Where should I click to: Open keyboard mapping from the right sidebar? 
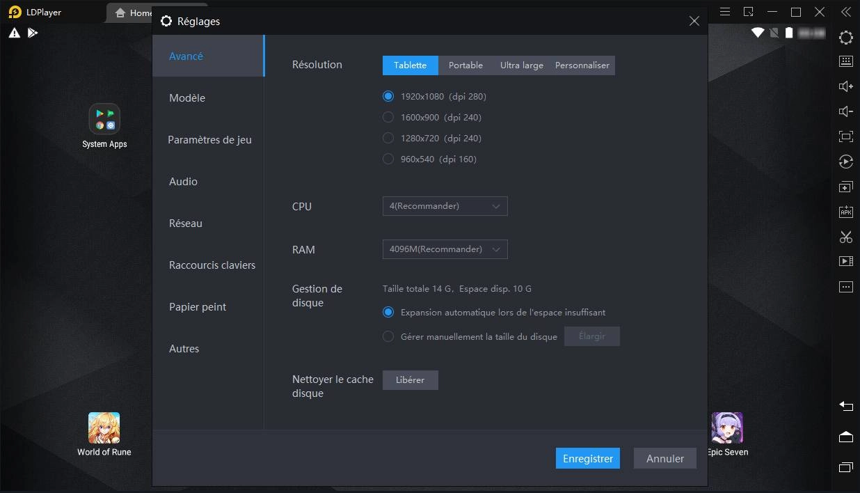[846, 61]
